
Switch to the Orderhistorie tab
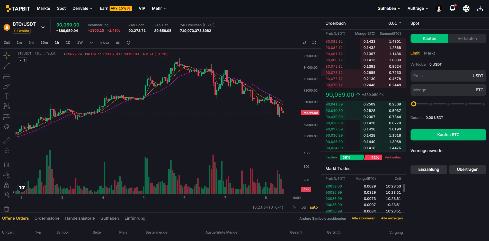(47, 218)
